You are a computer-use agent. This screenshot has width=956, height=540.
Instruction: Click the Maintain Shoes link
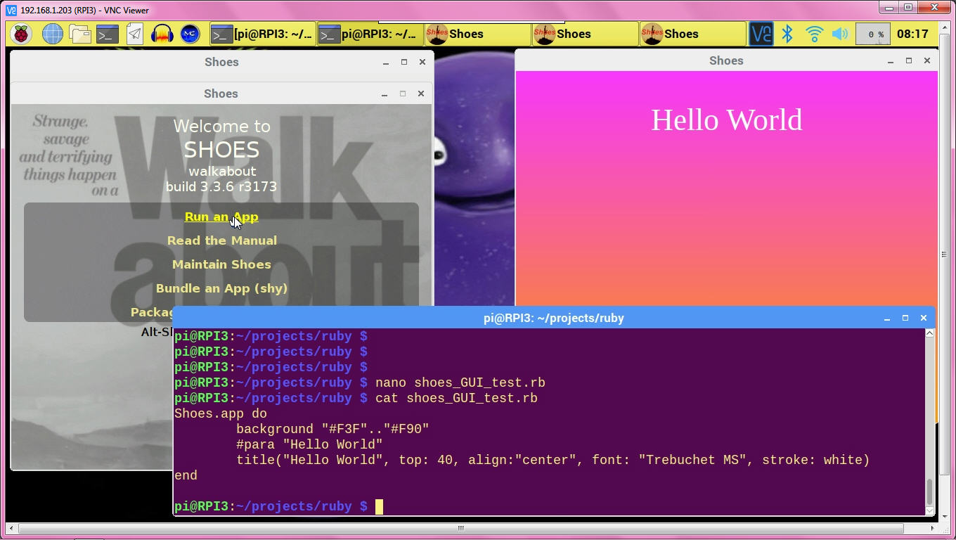pyautogui.click(x=221, y=264)
